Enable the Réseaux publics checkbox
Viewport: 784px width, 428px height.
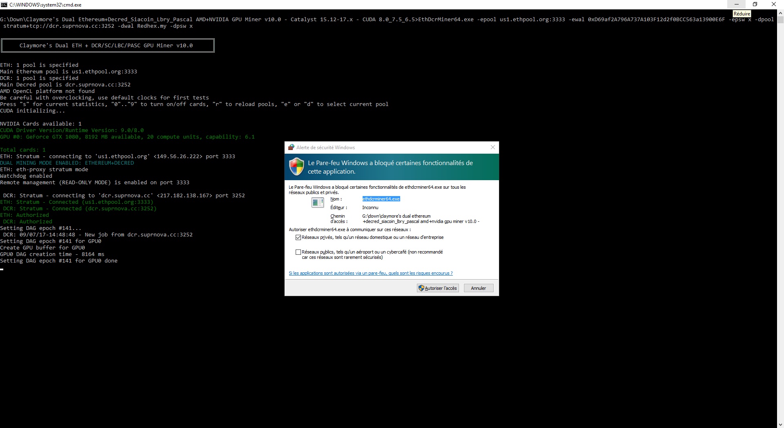pyautogui.click(x=298, y=252)
